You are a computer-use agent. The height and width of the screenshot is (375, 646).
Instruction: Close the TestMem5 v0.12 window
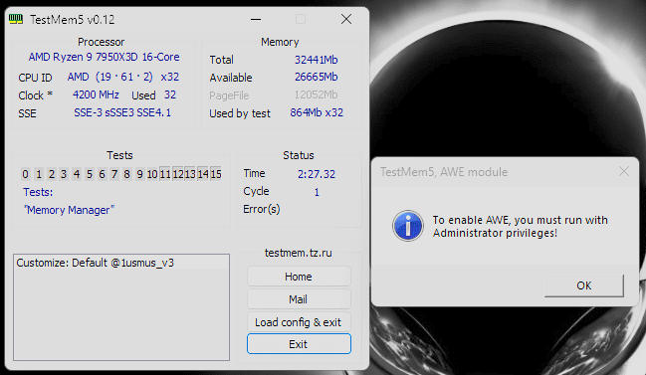(346, 19)
